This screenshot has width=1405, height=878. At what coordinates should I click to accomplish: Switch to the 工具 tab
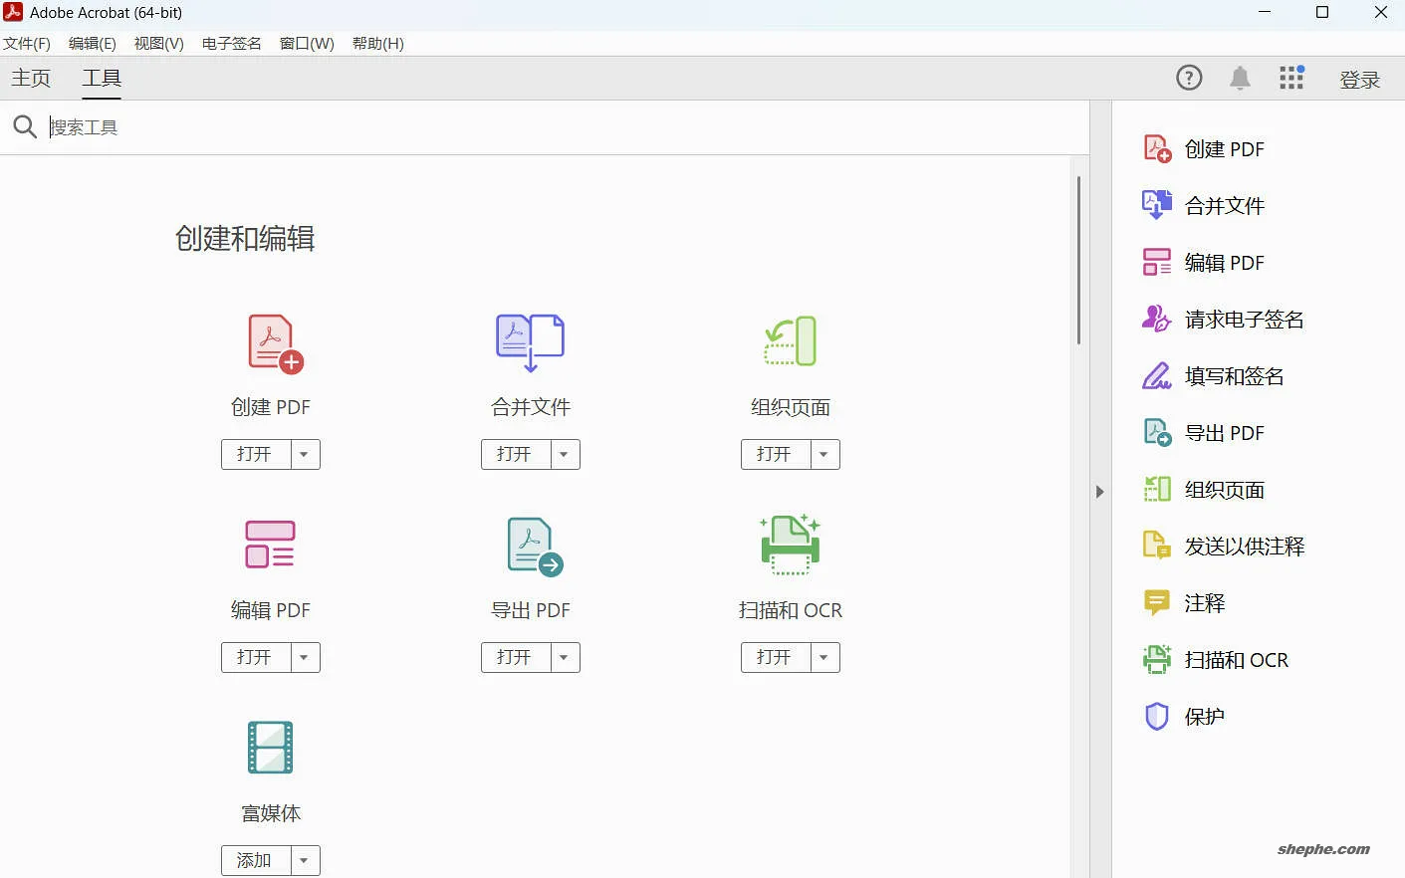pos(102,78)
